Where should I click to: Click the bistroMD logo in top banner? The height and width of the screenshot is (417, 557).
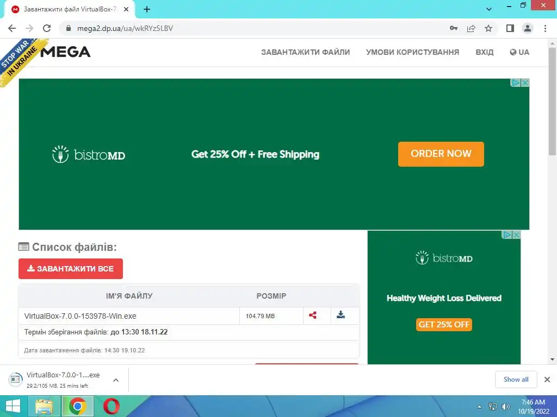(x=89, y=154)
